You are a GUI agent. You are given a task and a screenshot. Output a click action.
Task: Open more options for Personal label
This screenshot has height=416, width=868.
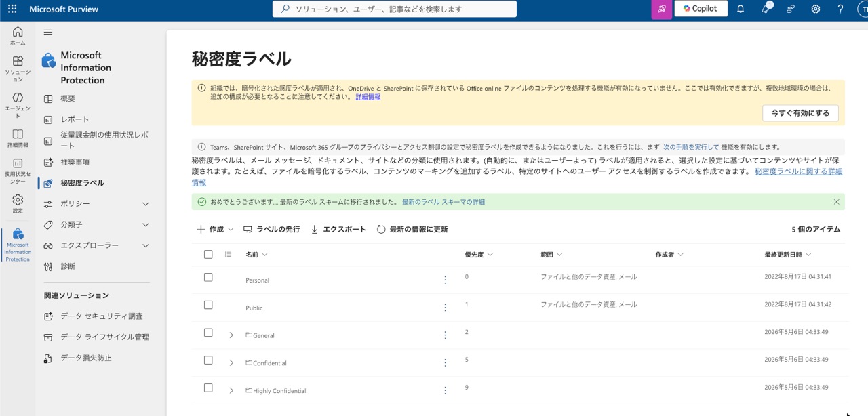445,280
